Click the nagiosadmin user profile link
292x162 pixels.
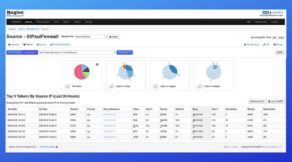click(x=277, y=12)
